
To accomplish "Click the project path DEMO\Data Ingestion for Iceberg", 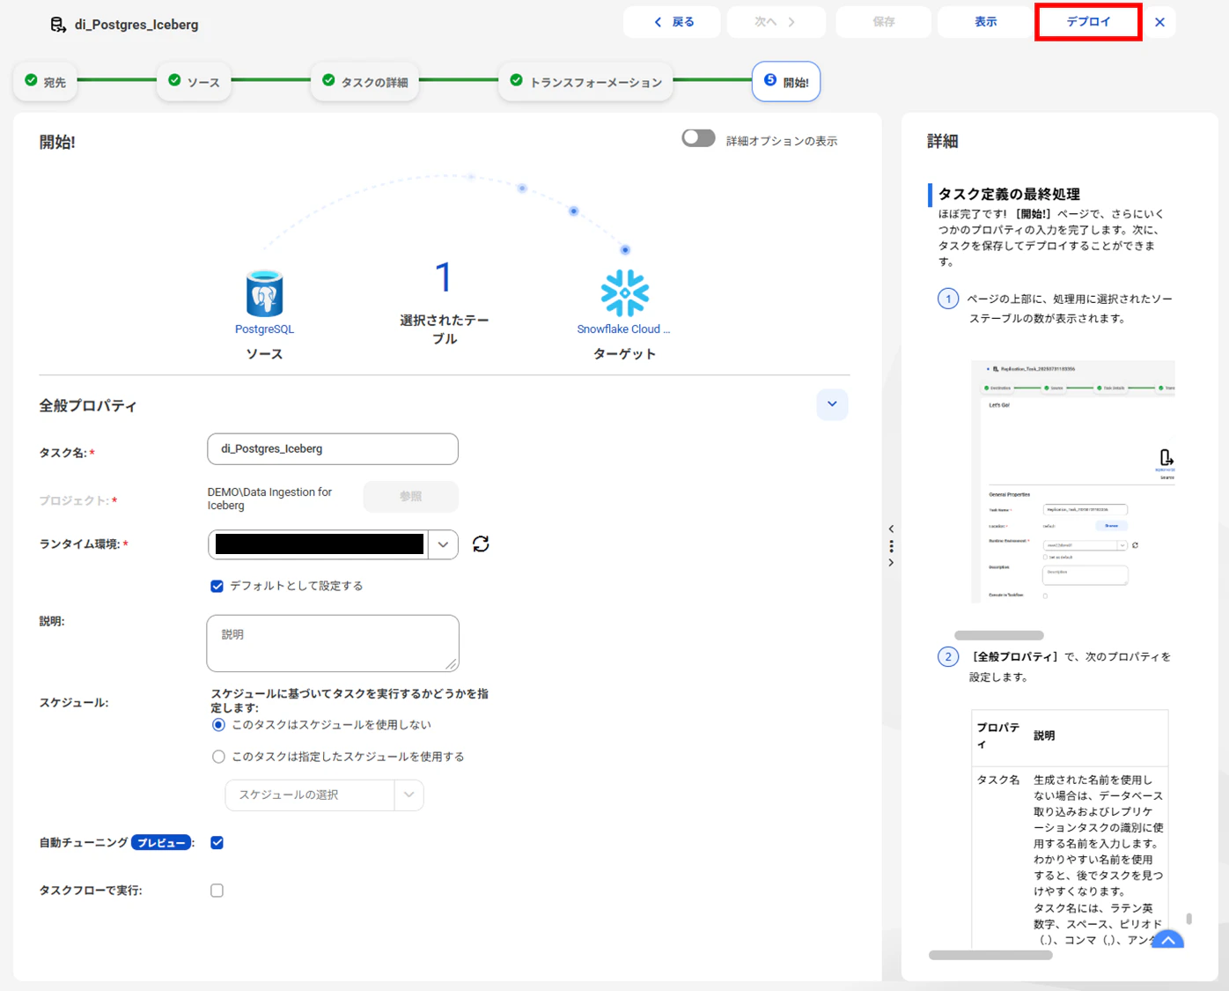I will click(269, 499).
